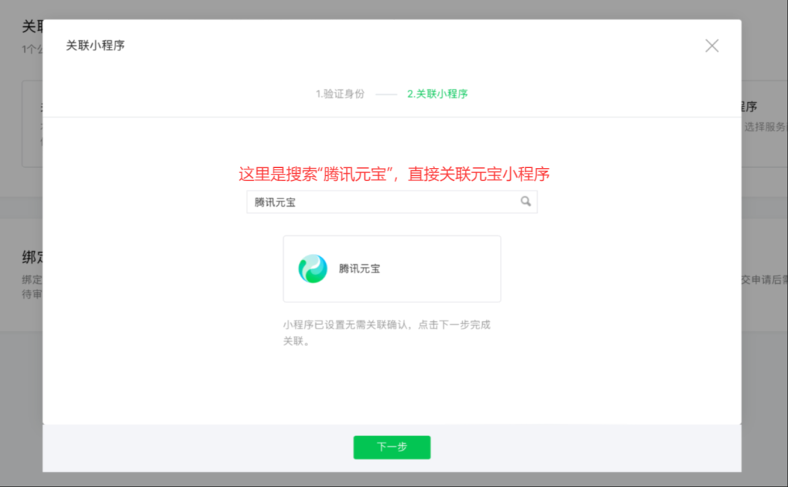Select step 2.关联小程序

coord(437,94)
